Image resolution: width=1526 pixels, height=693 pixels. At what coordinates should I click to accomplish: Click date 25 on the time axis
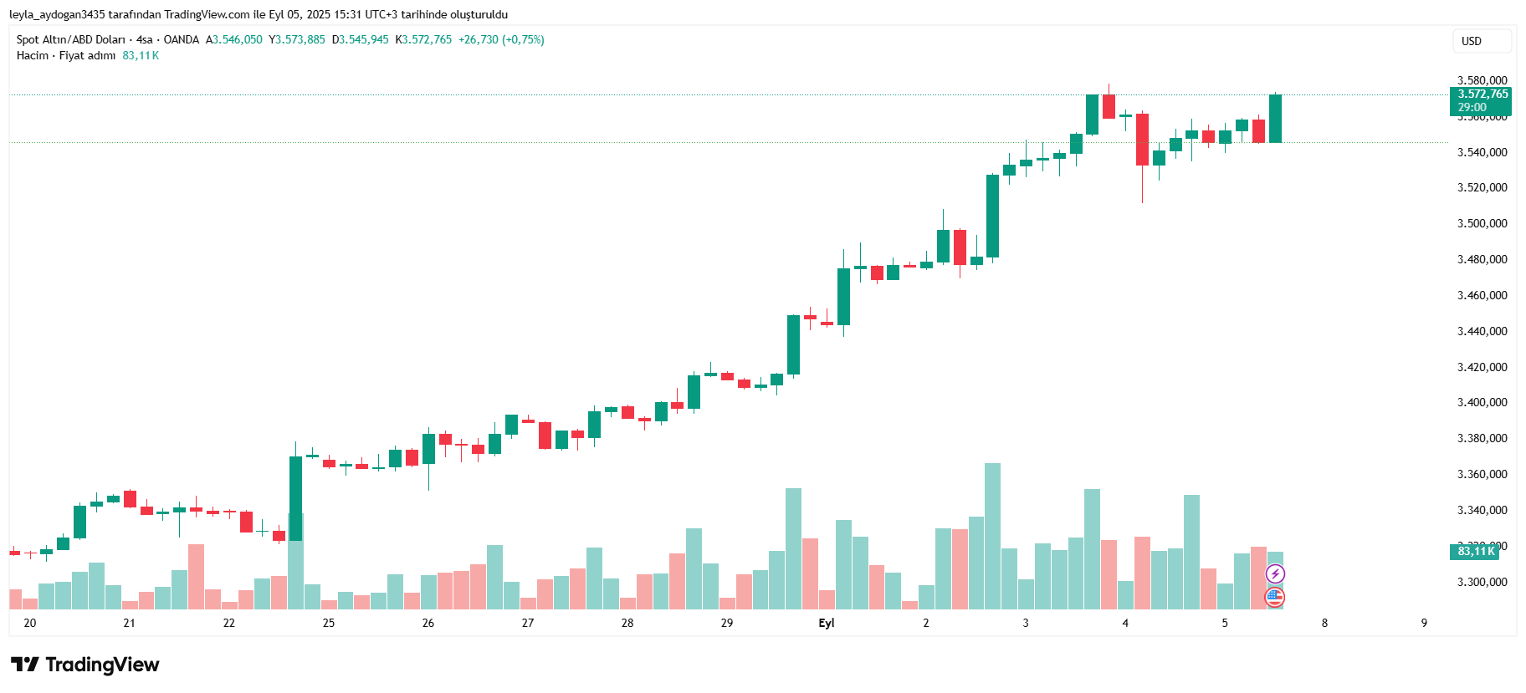tap(329, 623)
